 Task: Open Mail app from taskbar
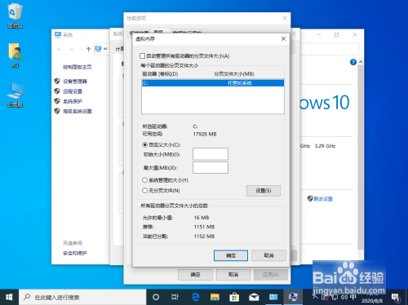pos(254,297)
